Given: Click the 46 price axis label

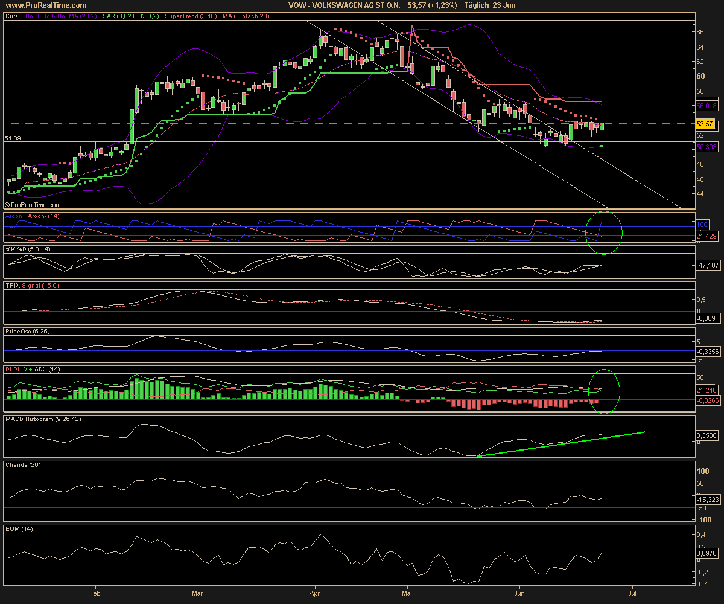Looking at the screenshot, I should [x=700, y=179].
